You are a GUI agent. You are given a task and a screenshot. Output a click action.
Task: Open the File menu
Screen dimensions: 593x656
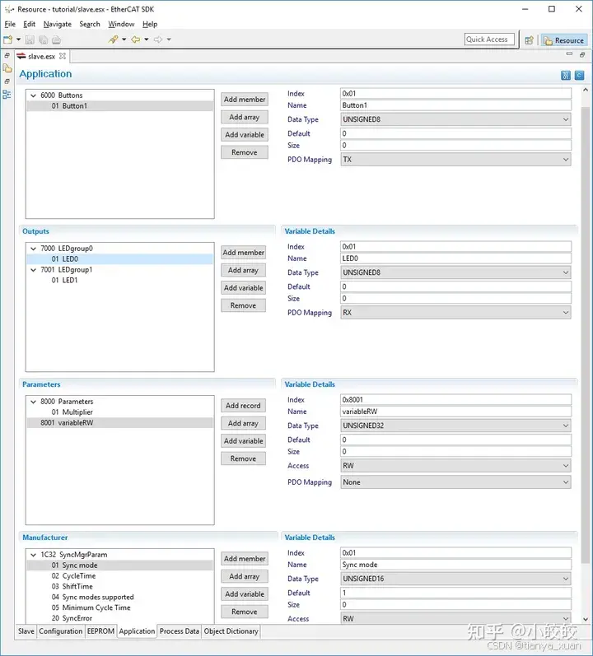tap(10, 24)
